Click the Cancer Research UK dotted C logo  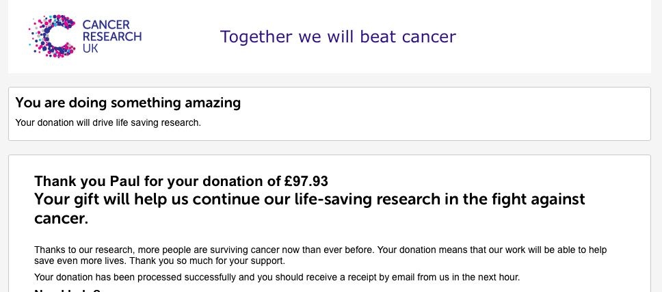tap(51, 36)
